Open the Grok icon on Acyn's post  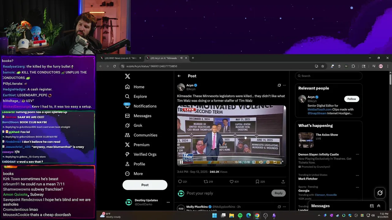point(279,85)
